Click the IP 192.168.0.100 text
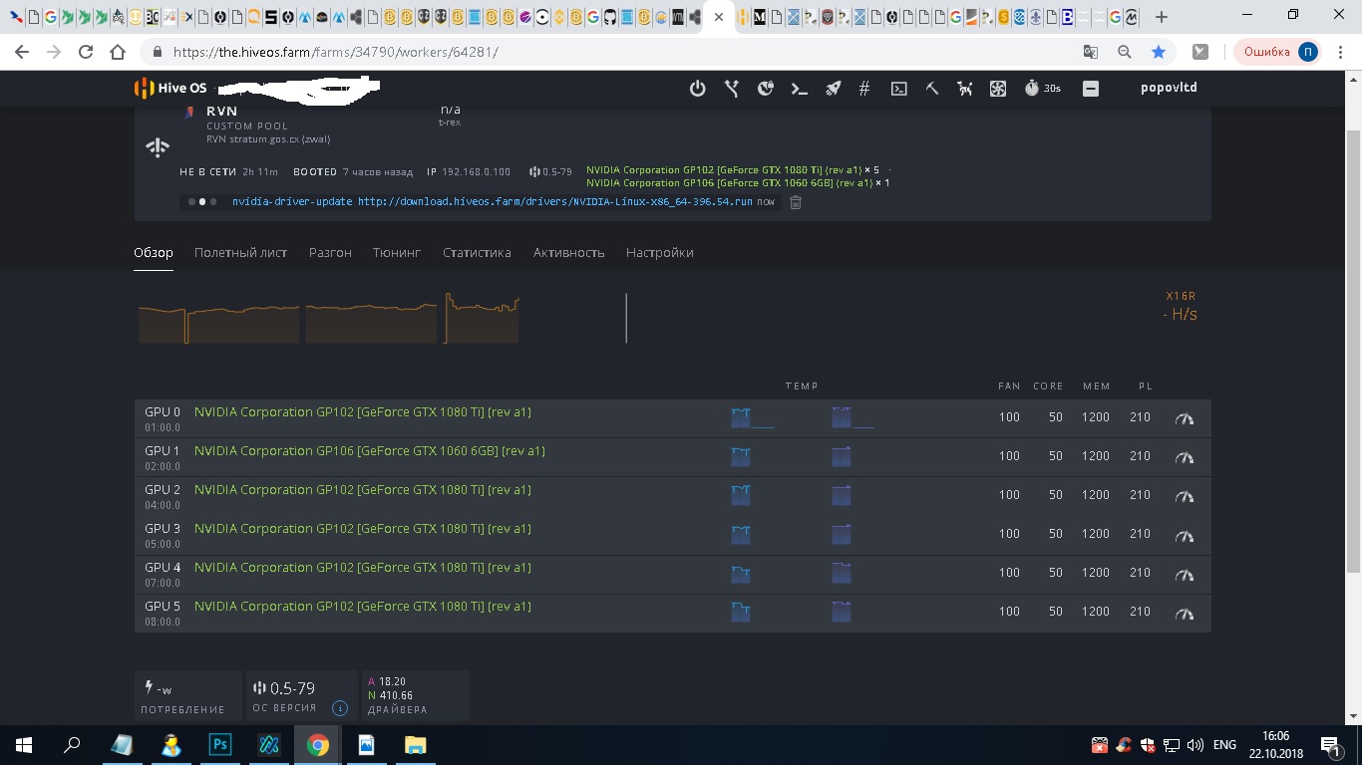This screenshot has height=765, width=1362. (x=469, y=172)
